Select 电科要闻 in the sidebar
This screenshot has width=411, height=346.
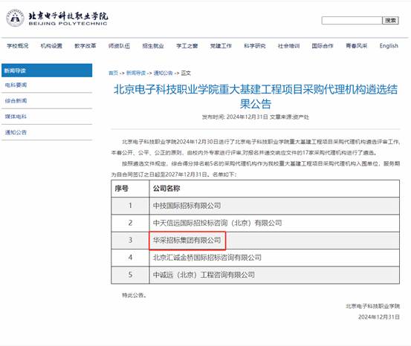coord(16,85)
